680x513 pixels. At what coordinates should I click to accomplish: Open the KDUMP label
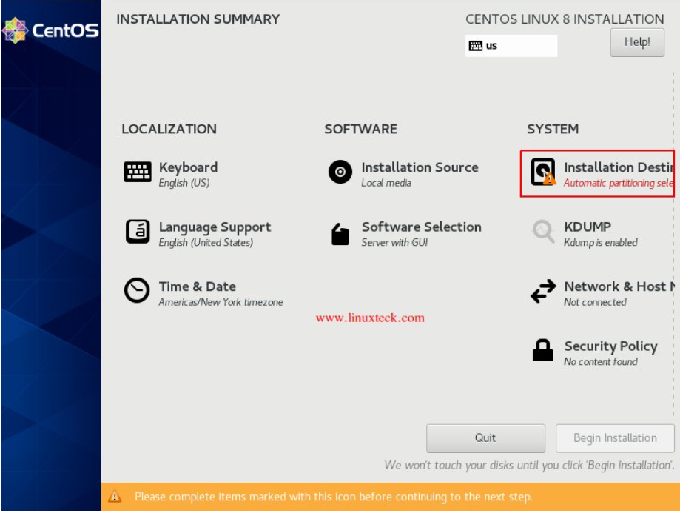coord(588,227)
